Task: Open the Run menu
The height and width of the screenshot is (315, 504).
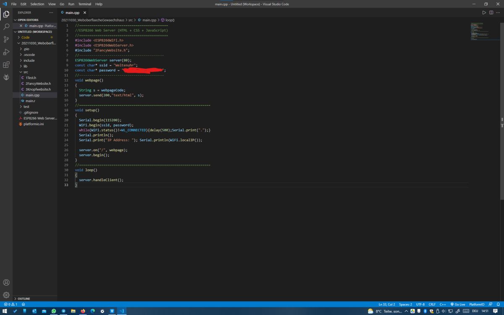Action: coord(71,4)
